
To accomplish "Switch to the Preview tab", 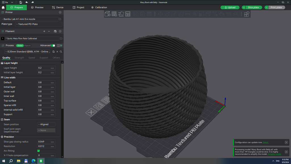I will (x=37, y=7).
